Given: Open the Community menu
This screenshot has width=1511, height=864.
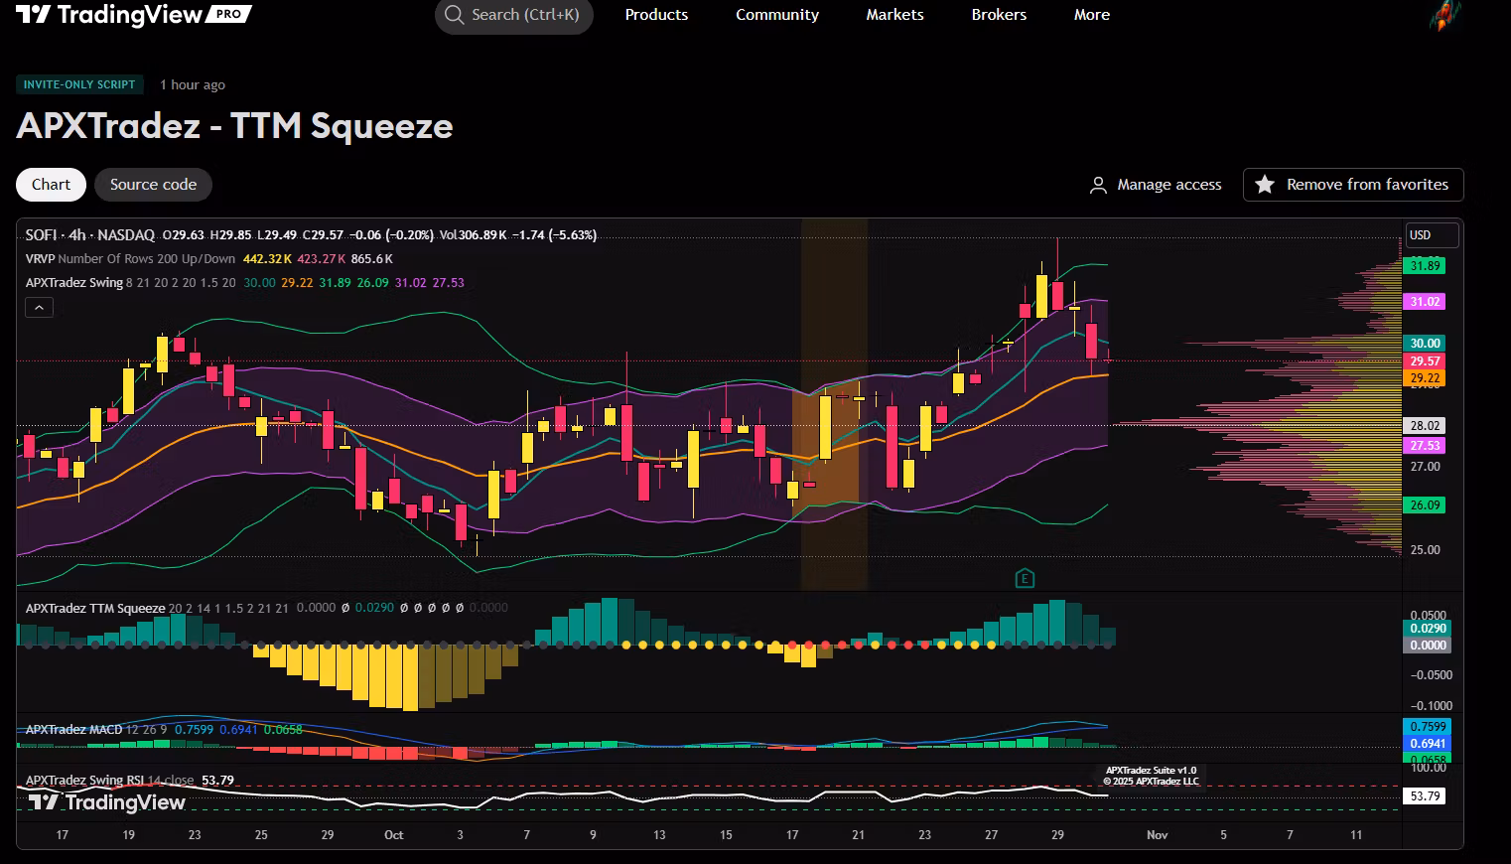Looking at the screenshot, I should [777, 15].
